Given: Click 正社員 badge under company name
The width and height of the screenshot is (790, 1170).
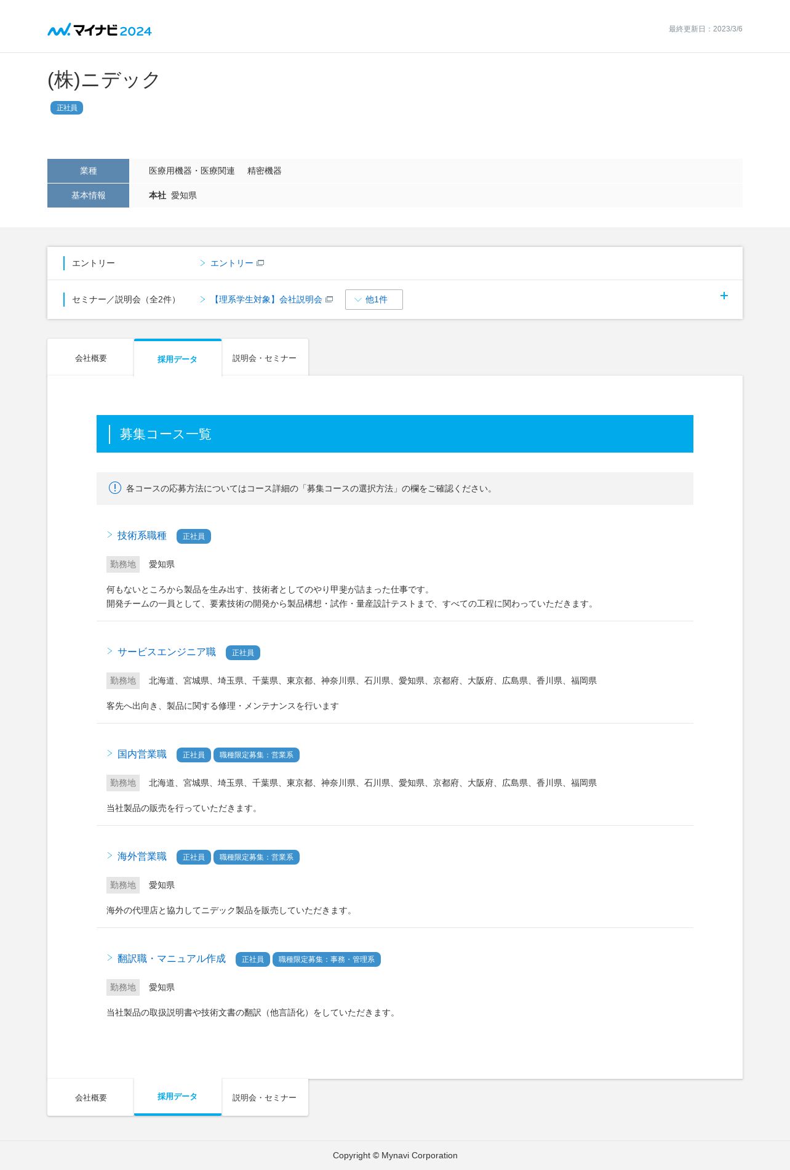Looking at the screenshot, I should 66,108.
